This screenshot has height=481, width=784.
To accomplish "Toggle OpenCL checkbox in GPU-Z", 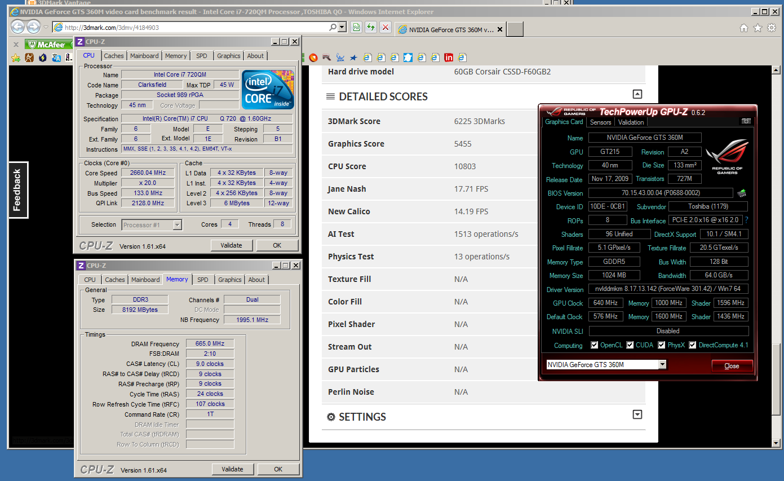I will point(594,345).
